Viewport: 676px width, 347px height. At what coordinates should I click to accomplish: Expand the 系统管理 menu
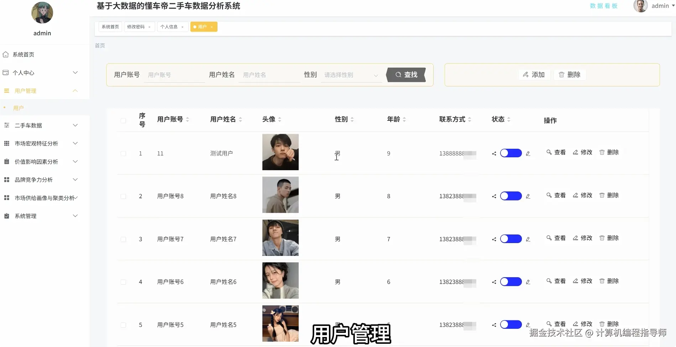click(75, 216)
